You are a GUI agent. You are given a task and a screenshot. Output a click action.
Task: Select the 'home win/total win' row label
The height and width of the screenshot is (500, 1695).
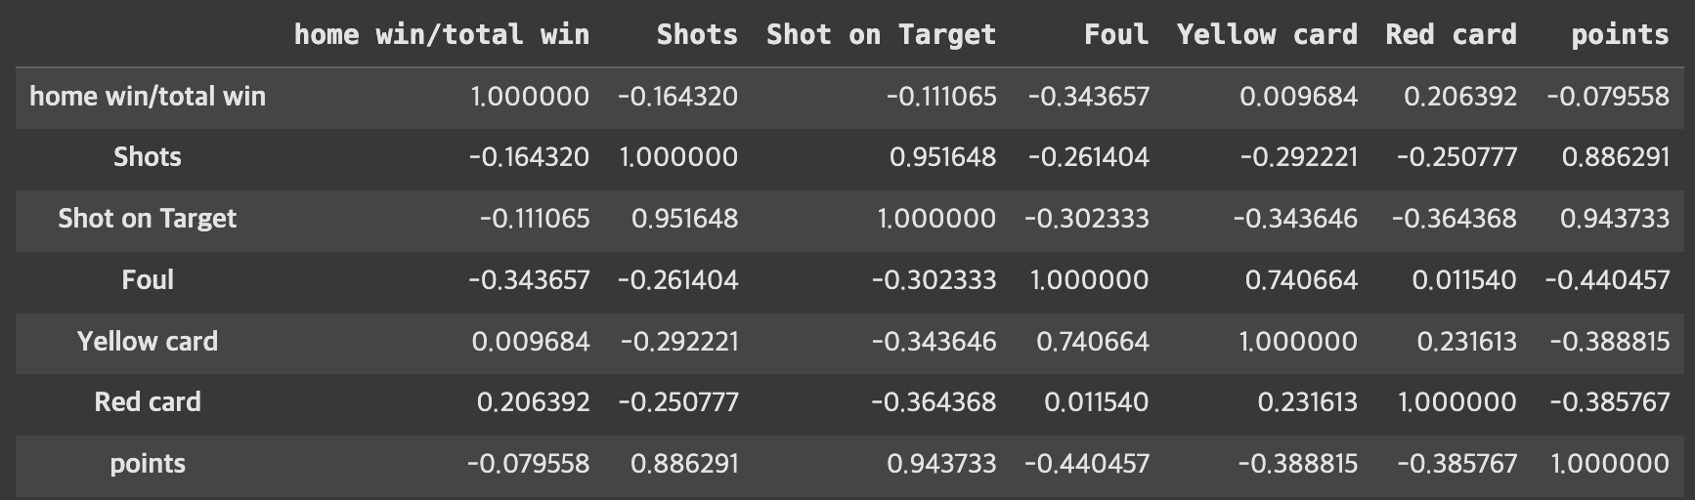coord(148,97)
